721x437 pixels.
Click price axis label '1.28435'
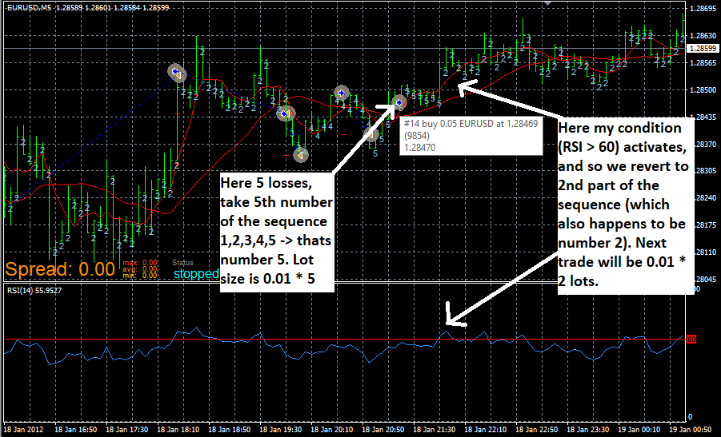click(x=704, y=117)
